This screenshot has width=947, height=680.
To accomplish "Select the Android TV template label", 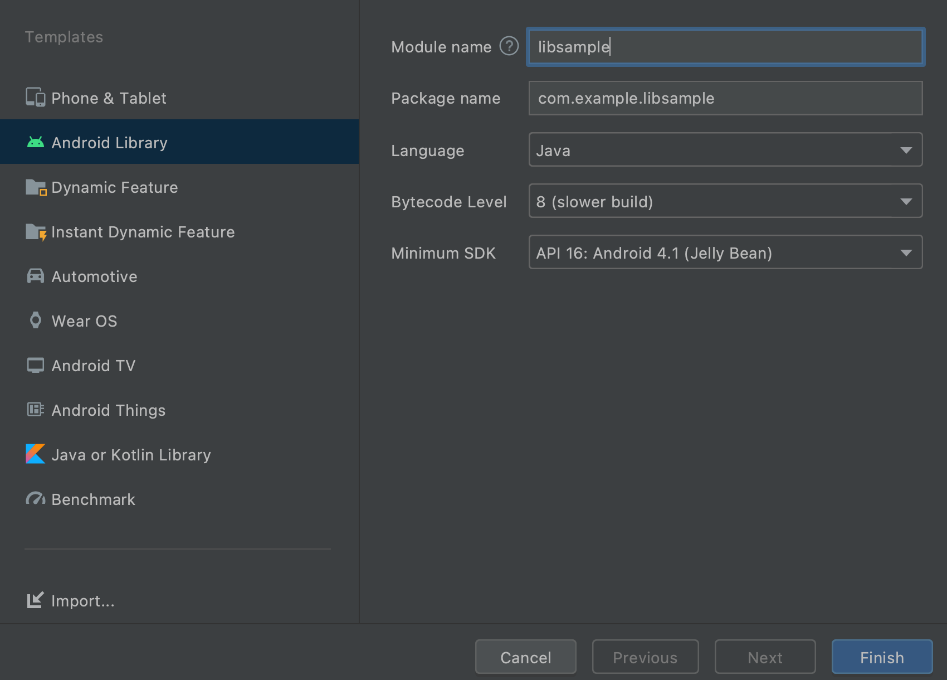I will click(94, 366).
